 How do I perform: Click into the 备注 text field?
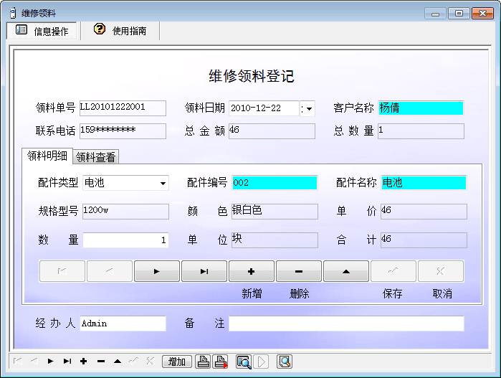click(x=346, y=323)
